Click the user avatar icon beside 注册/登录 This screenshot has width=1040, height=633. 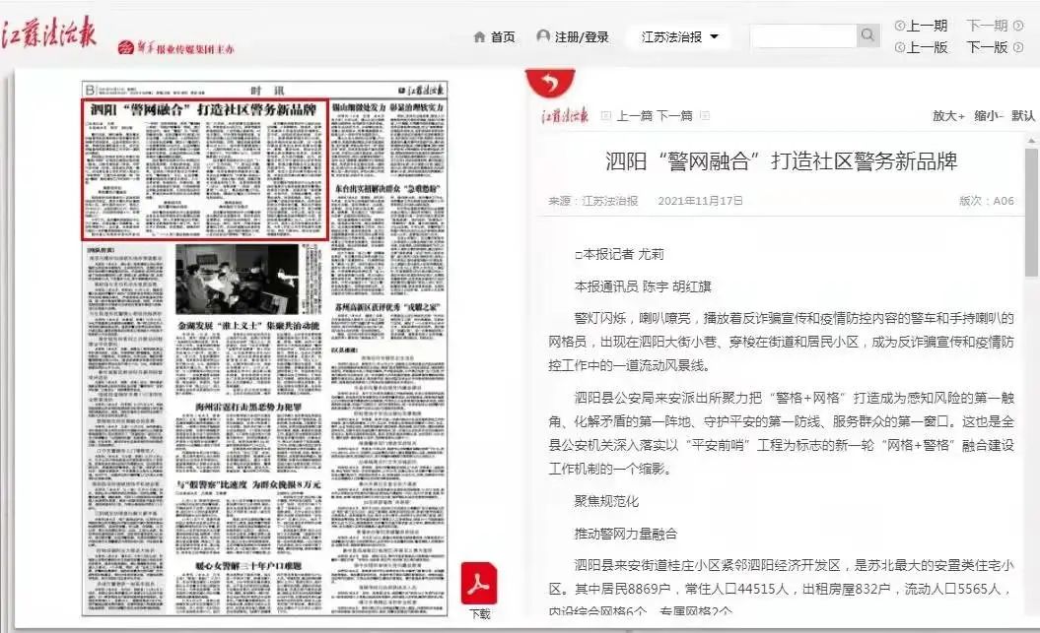point(543,35)
